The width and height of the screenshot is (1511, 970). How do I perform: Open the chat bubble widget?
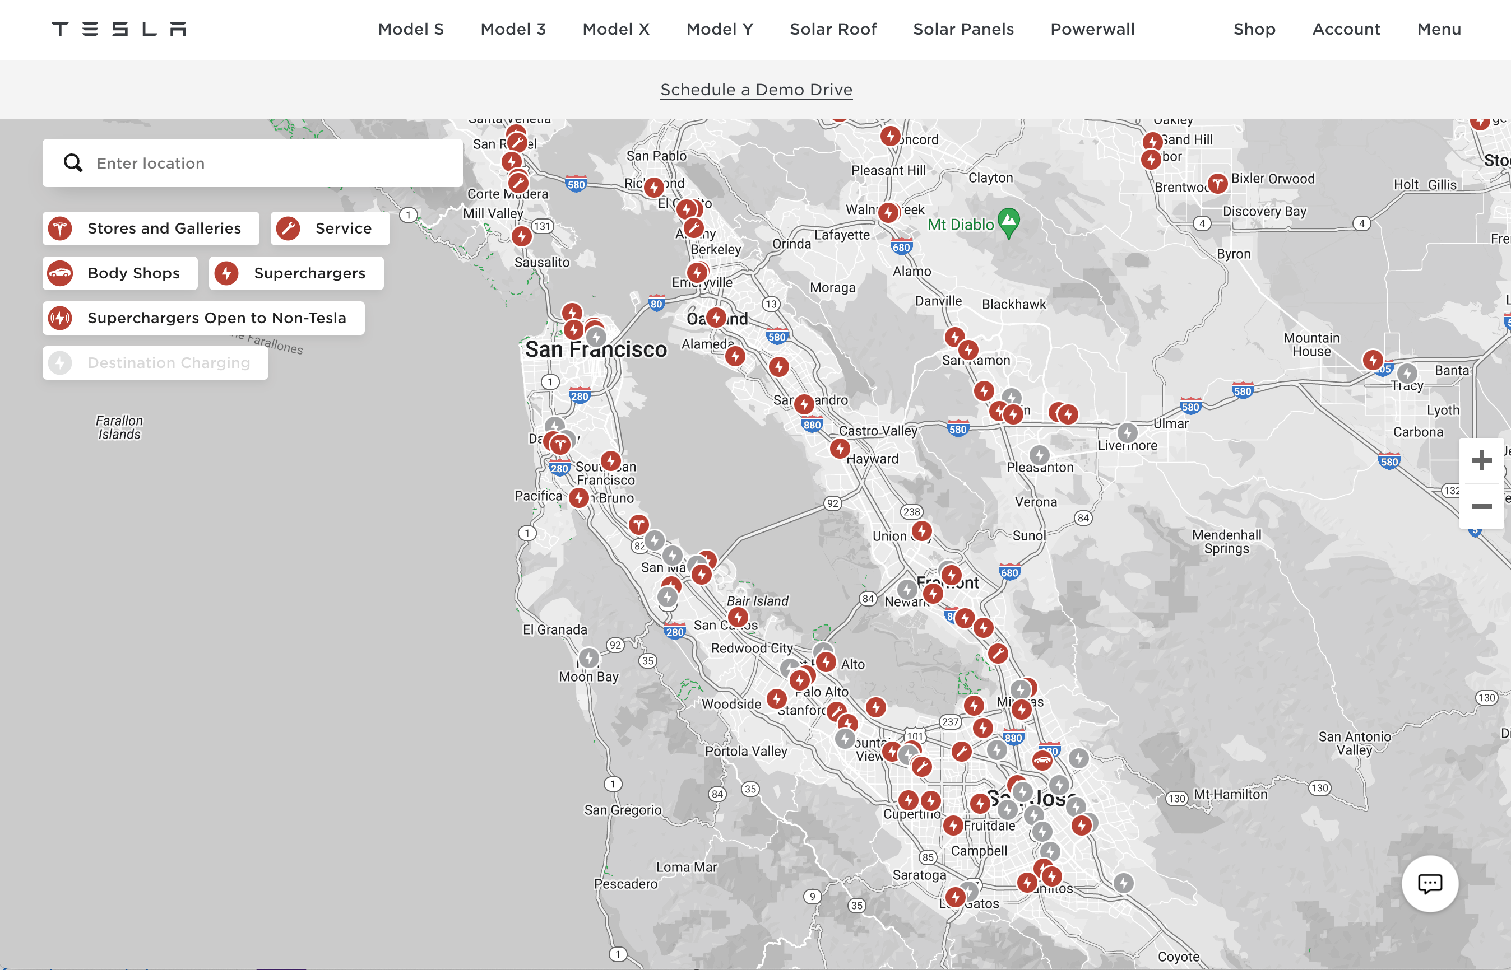point(1430,883)
